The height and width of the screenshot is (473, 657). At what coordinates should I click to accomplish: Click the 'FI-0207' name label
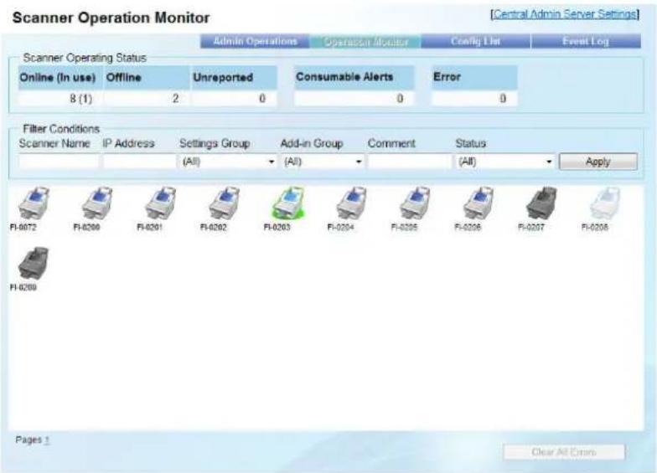531,228
